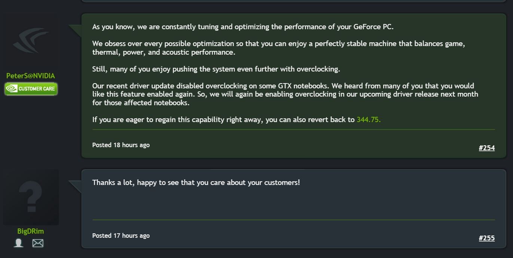
Task: Click the green Customer Care badge under PeterS@NVIDIA
Action: (31, 89)
